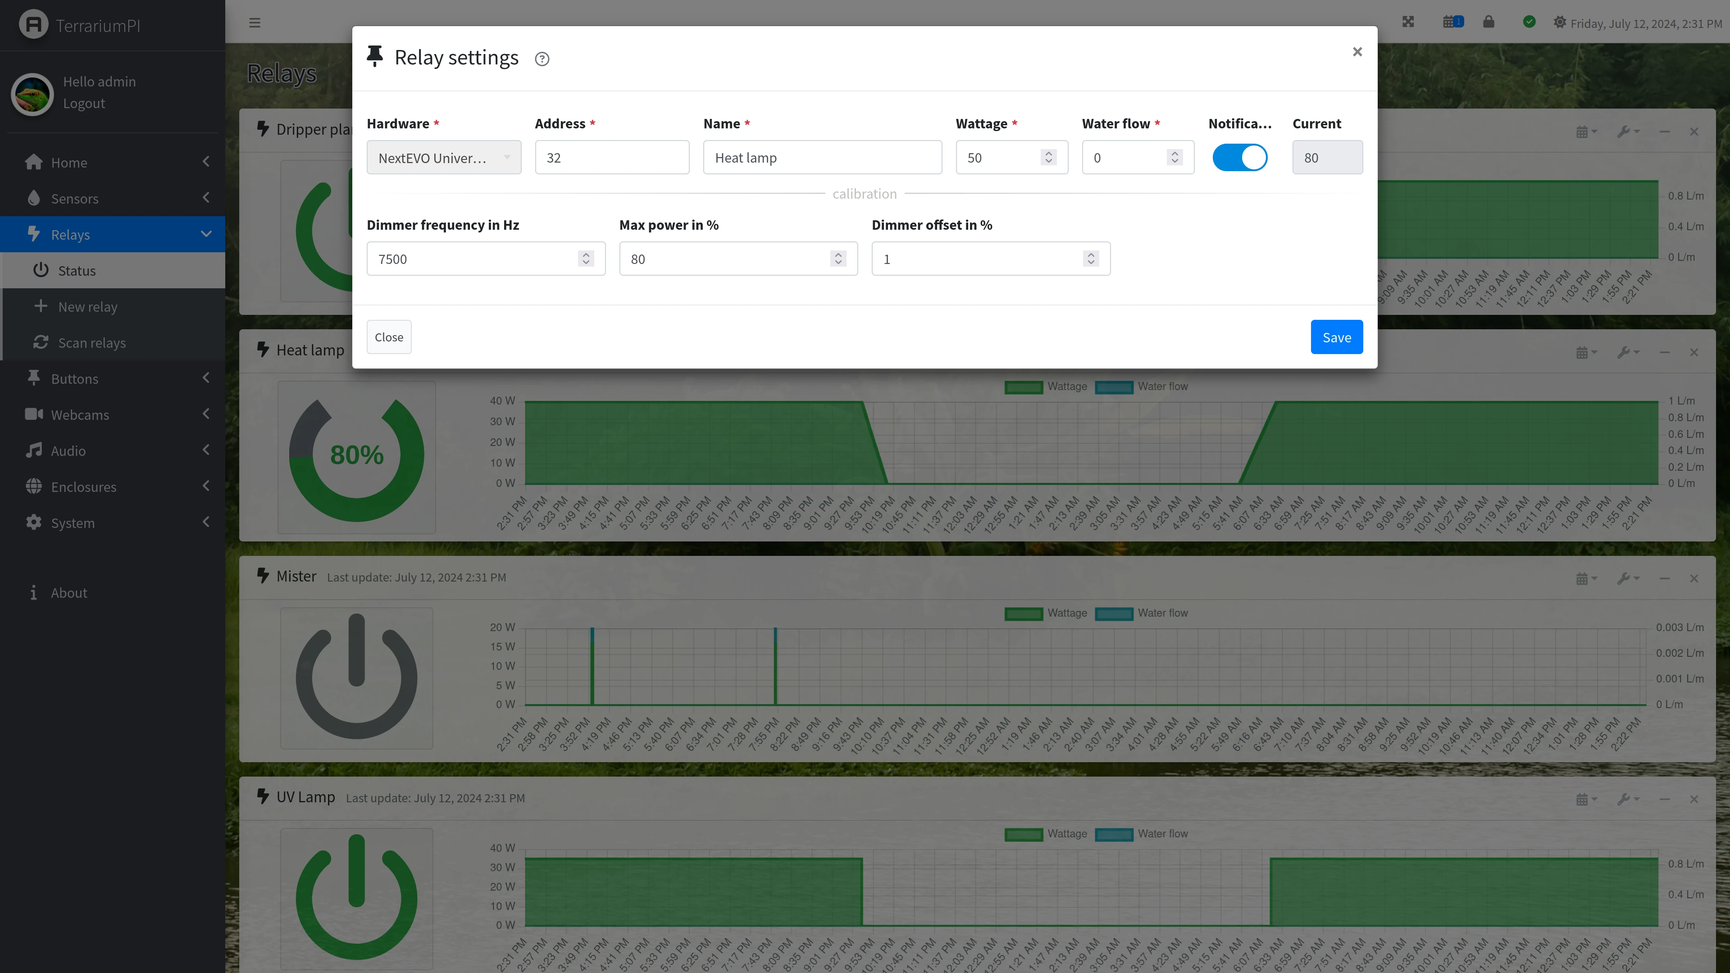
Task: Open the Relay settings help icon
Action: tap(542, 59)
